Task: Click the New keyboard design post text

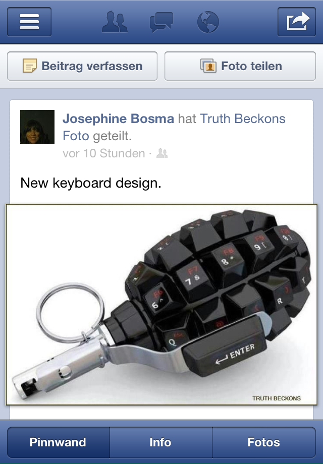Action: click(x=91, y=183)
